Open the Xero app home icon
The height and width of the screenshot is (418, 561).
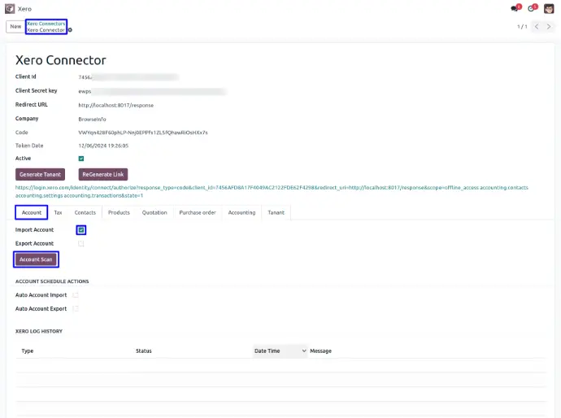pyautogui.click(x=10, y=9)
